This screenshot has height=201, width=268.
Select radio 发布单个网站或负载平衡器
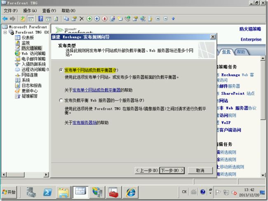(61, 70)
